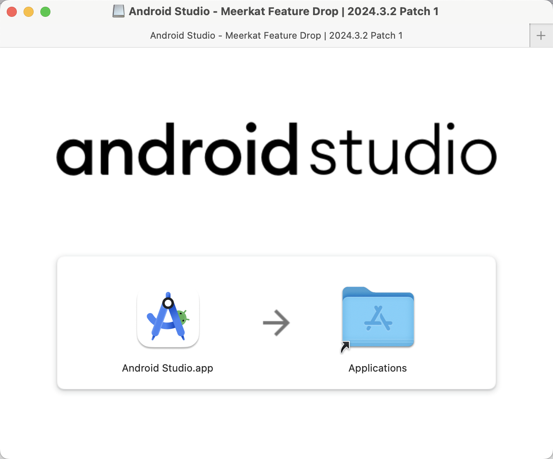
Task: Zoom the window using the green button
Action: [x=45, y=12]
